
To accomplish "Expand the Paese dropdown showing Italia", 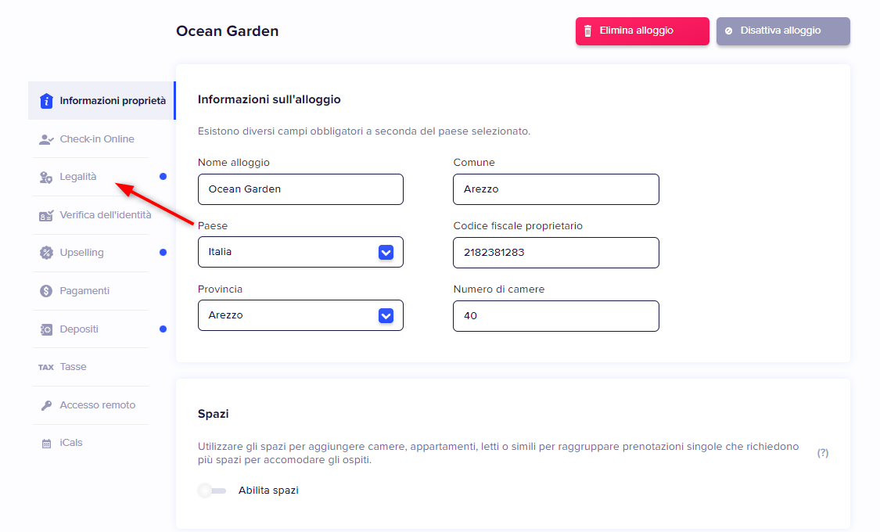I will tap(300, 252).
